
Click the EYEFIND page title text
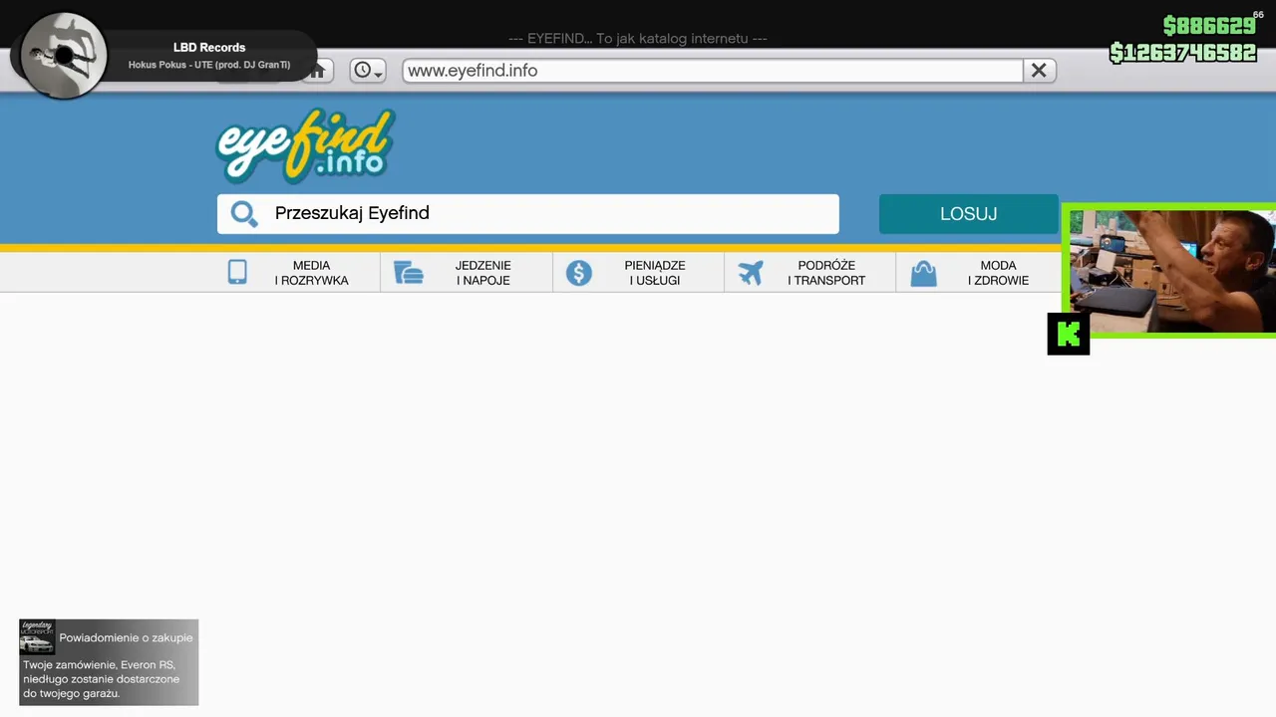coord(638,38)
